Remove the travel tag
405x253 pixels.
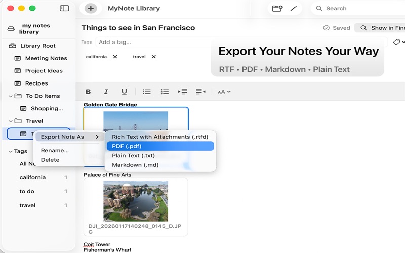click(x=154, y=57)
